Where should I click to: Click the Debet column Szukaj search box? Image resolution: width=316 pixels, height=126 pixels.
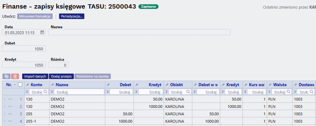(121, 92)
